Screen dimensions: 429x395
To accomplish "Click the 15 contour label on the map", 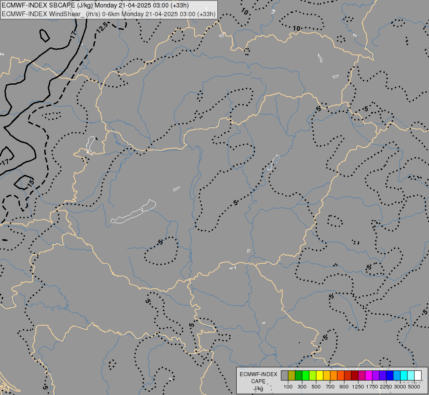I will (x=31, y=183).
